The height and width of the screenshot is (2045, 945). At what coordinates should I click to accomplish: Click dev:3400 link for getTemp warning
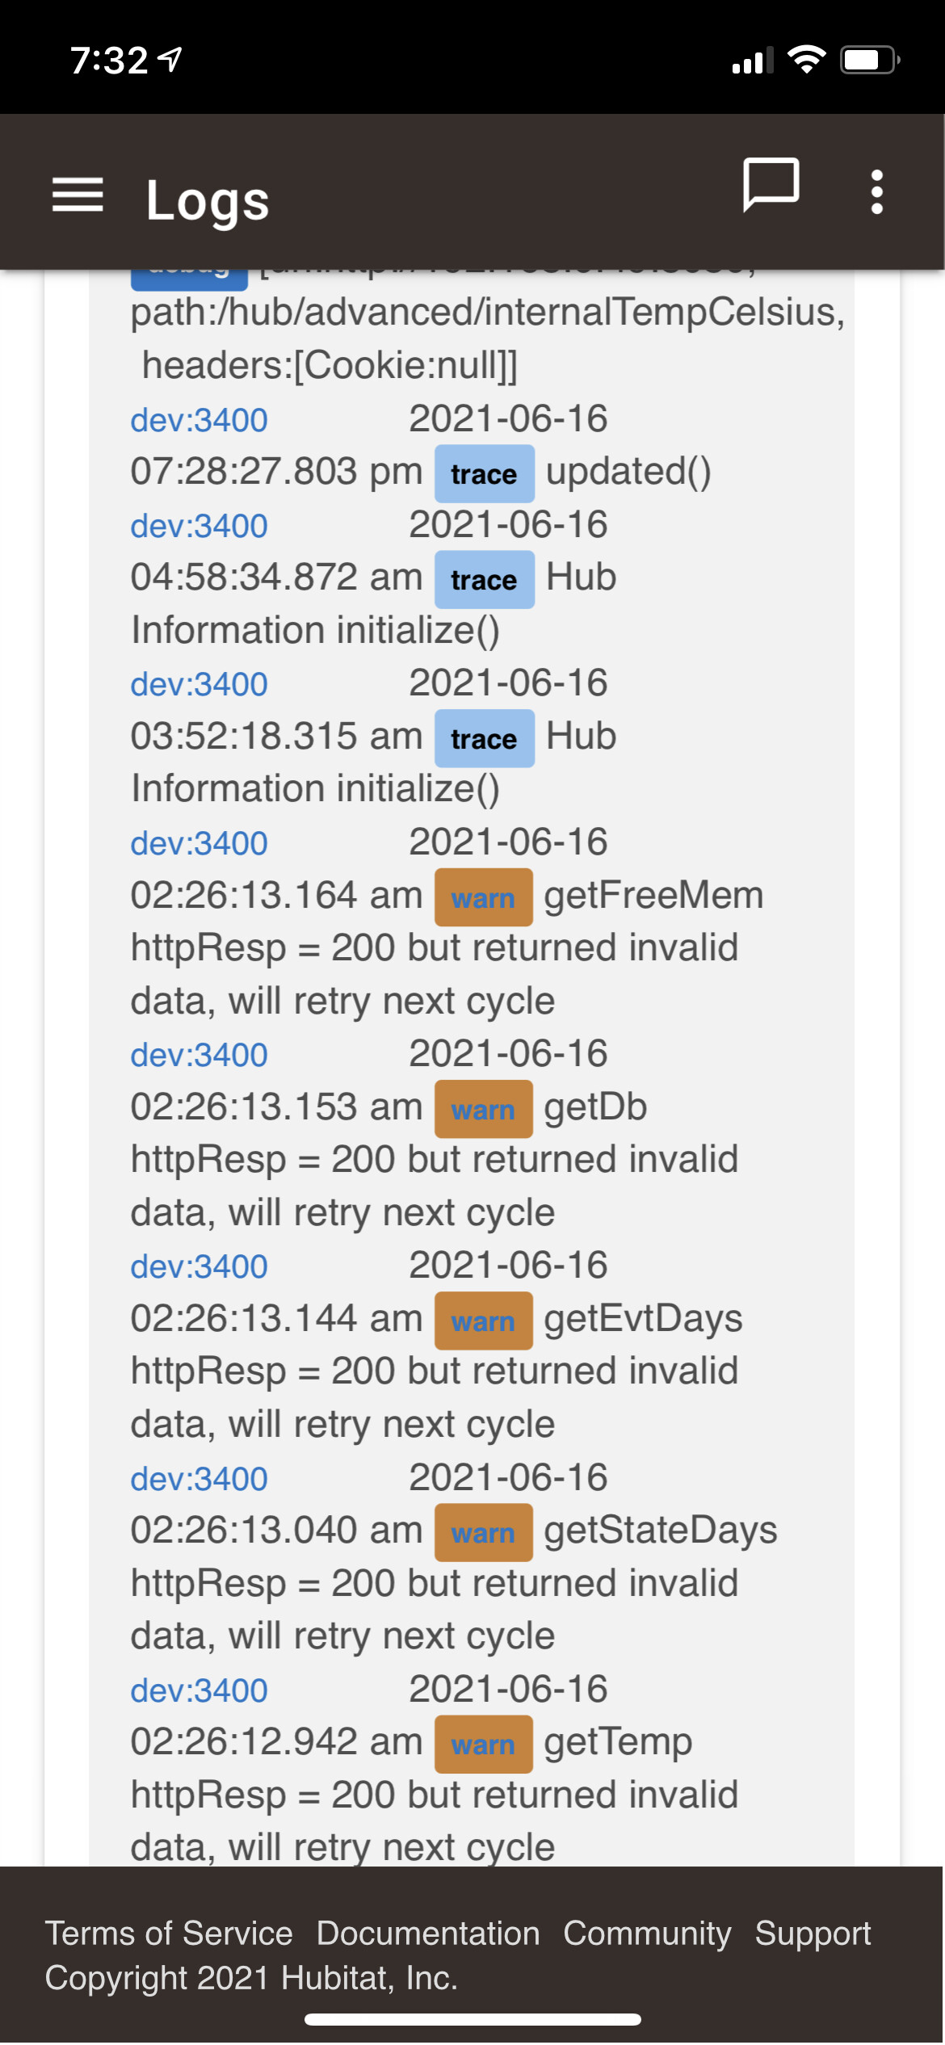199,1690
